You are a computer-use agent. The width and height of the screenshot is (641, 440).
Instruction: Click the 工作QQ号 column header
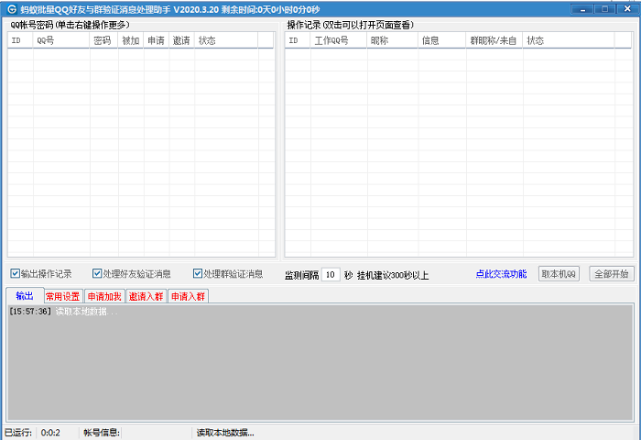(x=339, y=40)
